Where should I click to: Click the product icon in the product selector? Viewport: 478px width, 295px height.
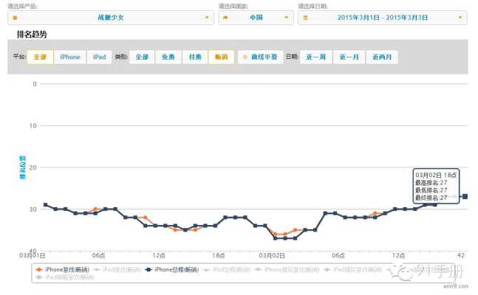click(x=15, y=18)
